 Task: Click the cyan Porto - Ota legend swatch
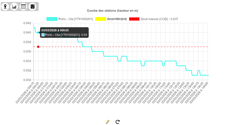[52, 19]
